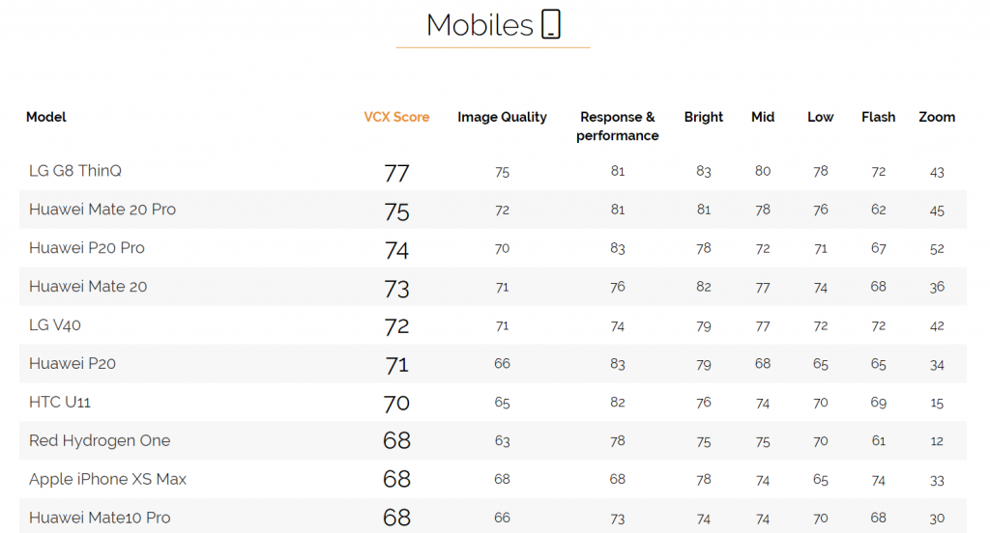The width and height of the screenshot is (990, 533).
Task: Open Huawei P20 Pro details
Action: tap(87, 248)
